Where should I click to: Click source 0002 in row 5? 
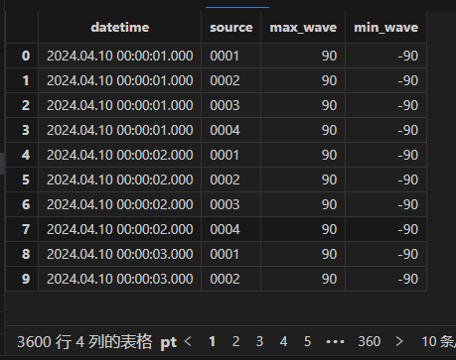click(230, 180)
